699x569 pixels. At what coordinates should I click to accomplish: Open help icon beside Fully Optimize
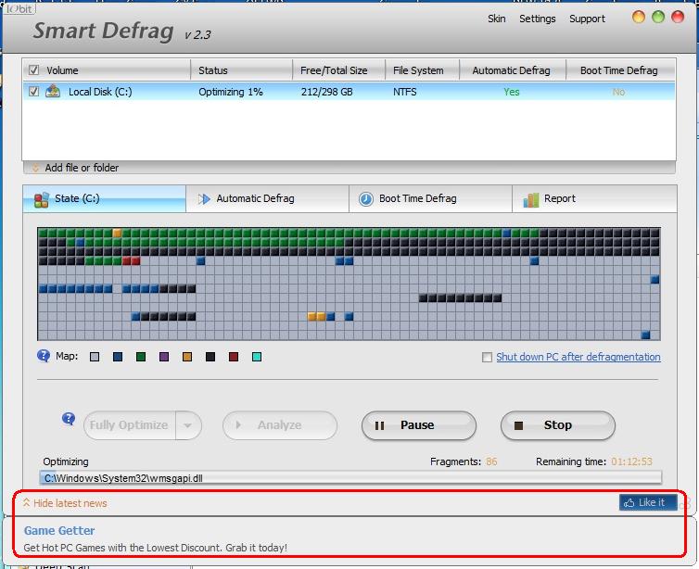click(x=69, y=419)
